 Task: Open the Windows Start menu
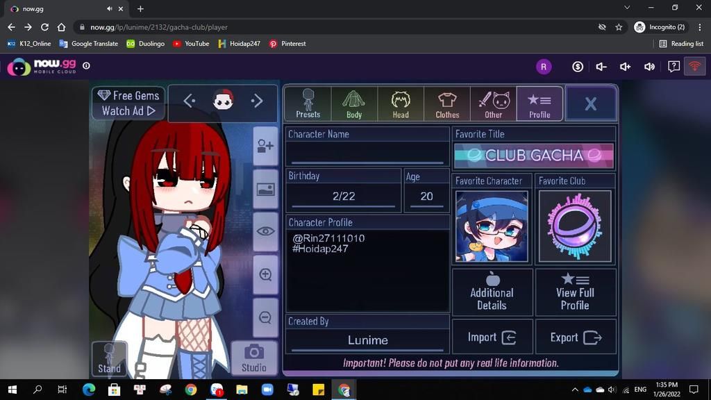click(12, 390)
